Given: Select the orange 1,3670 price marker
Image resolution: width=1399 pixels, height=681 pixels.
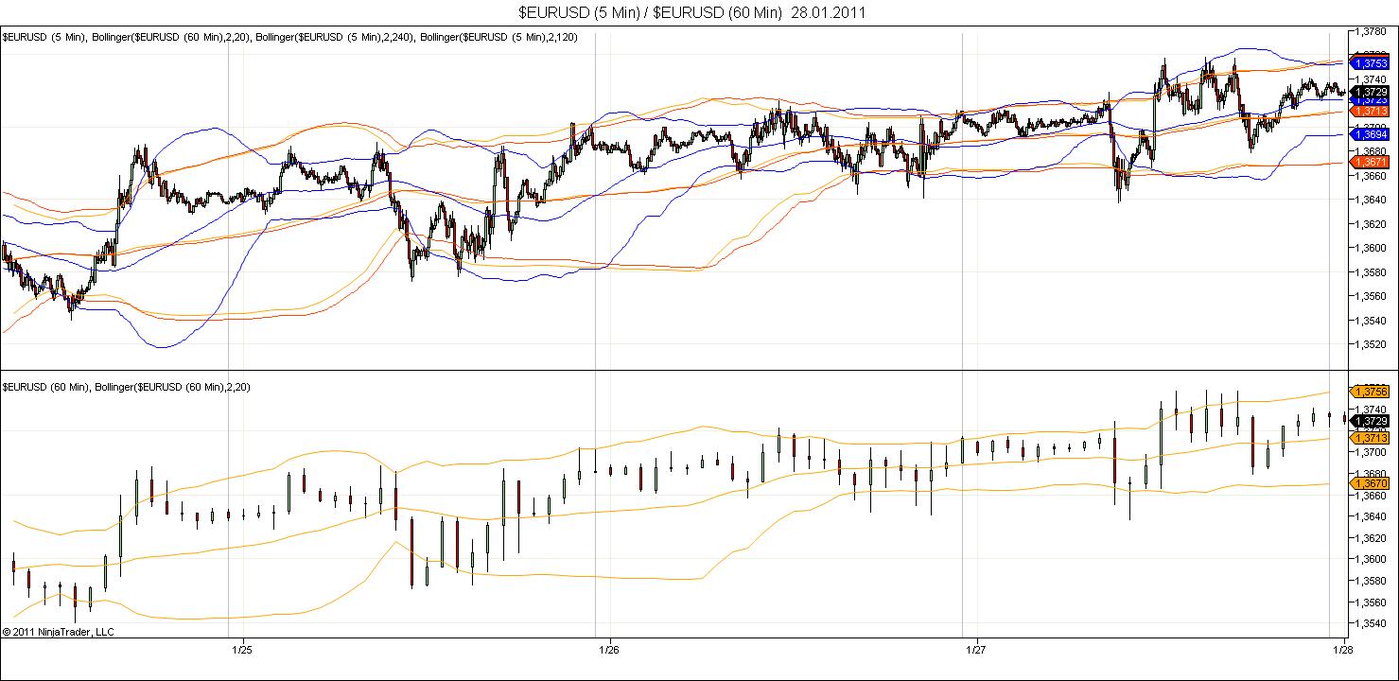Looking at the screenshot, I should point(1371,483).
